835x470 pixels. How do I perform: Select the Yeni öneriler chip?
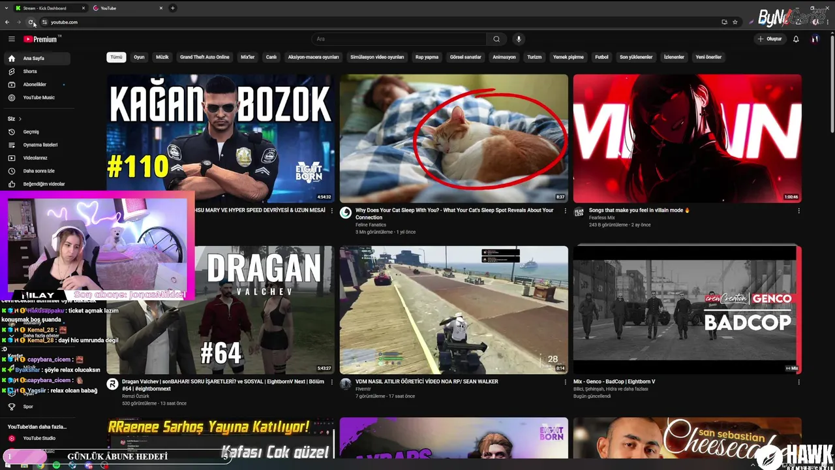[708, 57]
